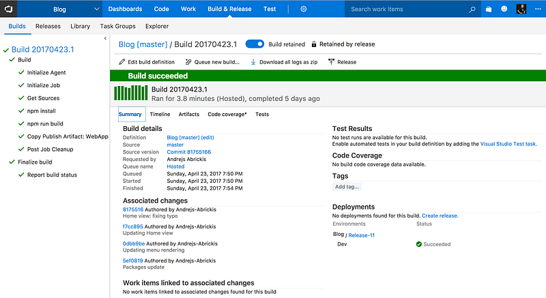Select the Post Job Cleanup step

50,149
